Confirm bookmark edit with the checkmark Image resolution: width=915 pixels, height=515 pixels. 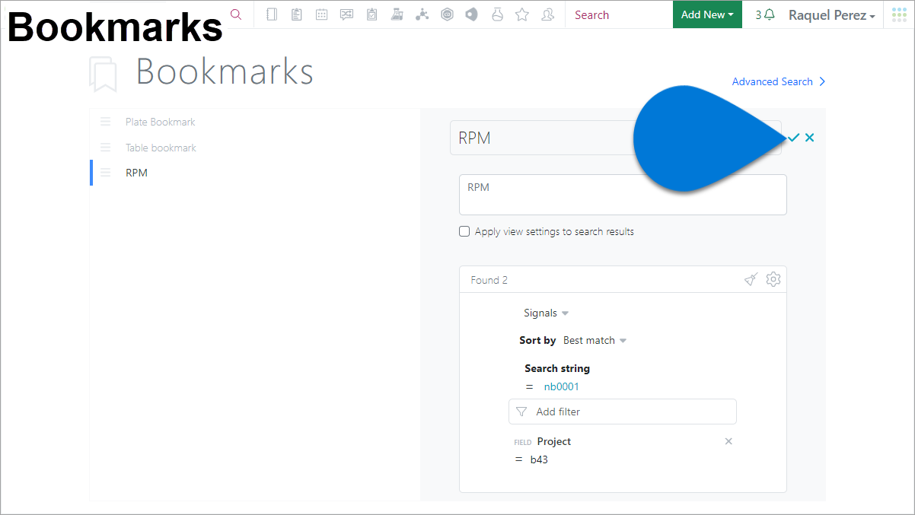click(794, 138)
